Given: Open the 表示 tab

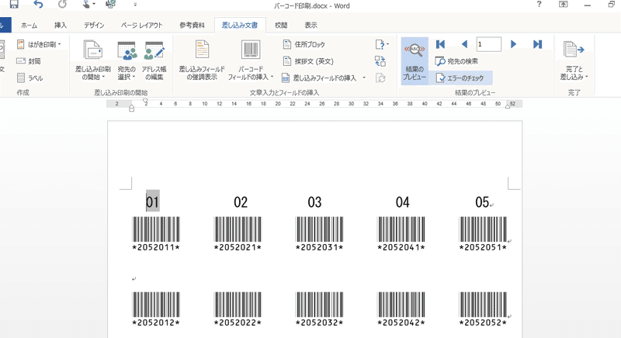Looking at the screenshot, I should (x=310, y=26).
